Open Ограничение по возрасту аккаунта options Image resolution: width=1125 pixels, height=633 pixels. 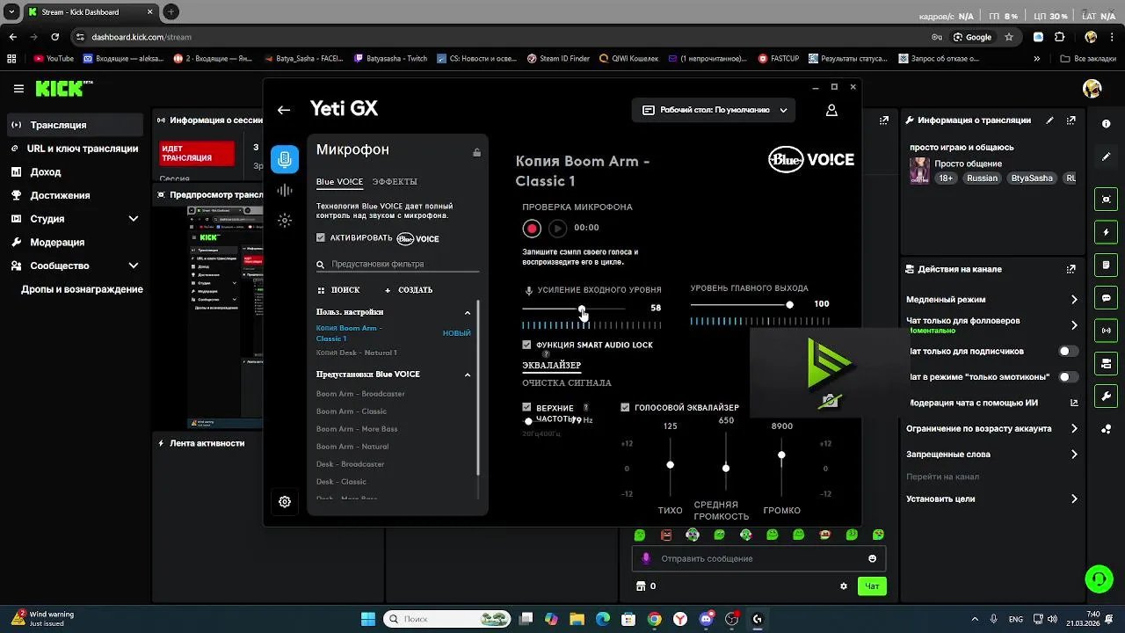click(x=992, y=429)
